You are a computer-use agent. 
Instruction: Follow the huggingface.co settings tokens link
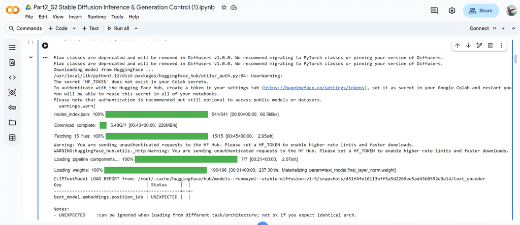coord(314,88)
